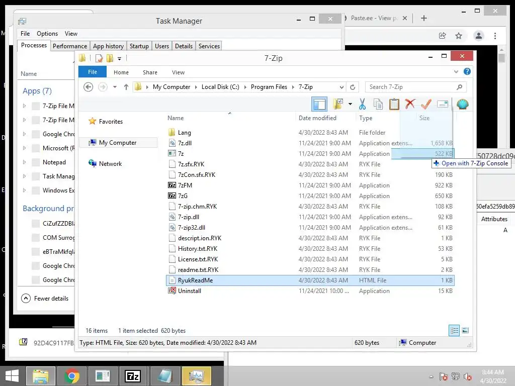Expand the Notepad process in Task Manager

coord(24,162)
